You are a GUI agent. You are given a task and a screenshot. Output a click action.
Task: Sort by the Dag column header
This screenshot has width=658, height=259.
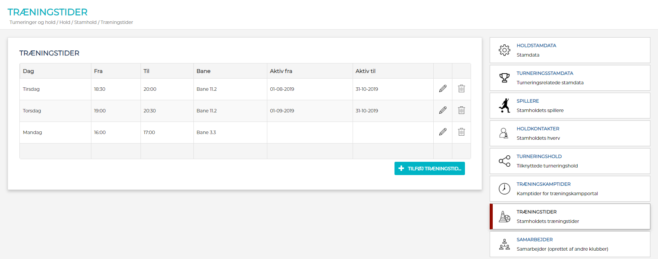(x=29, y=71)
